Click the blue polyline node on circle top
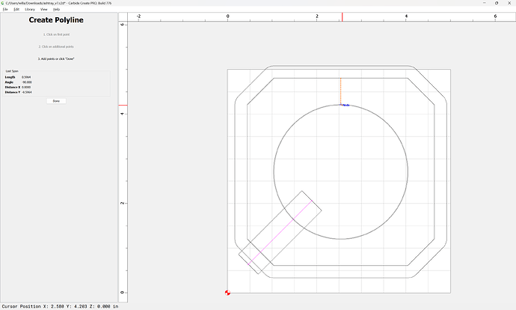The height and width of the screenshot is (310, 516). click(x=345, y=105)
